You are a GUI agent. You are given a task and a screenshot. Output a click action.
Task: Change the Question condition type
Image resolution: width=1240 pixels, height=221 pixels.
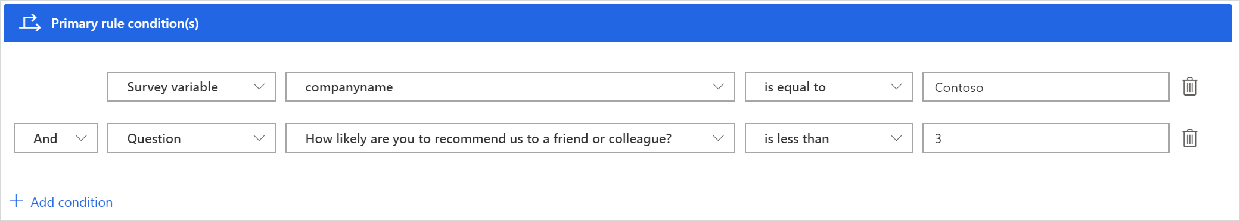point(191,138)
